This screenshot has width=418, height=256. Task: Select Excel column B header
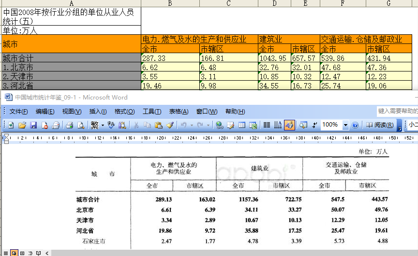pyautogui.click(x=170, y=3)
